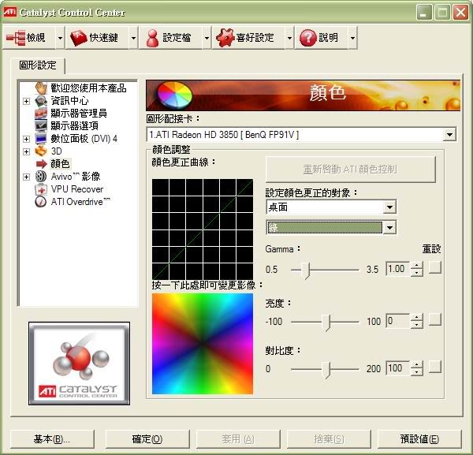
Task: Open the dropdown arrow beside 檢視
Action: click(x=58, y=37)
